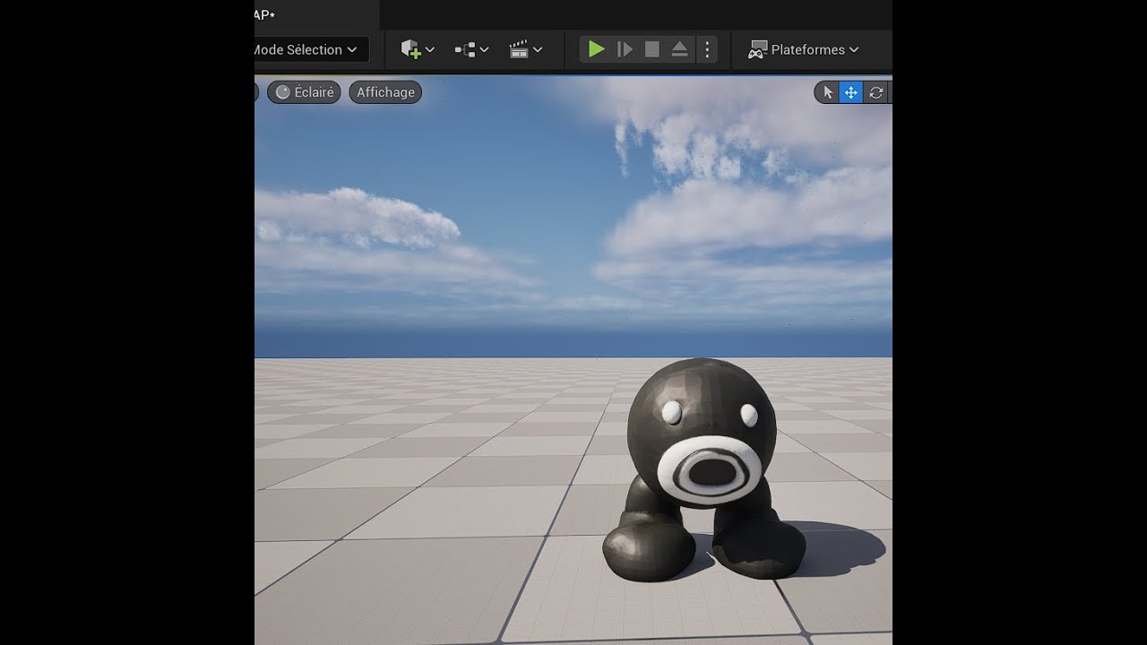Activate the rotate gizmo tool
Screen dimensions: 1147x645
point(875,92)
